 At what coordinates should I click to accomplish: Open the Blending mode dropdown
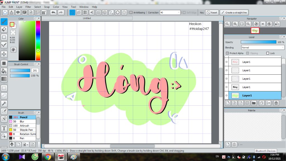tap(283, 48)
